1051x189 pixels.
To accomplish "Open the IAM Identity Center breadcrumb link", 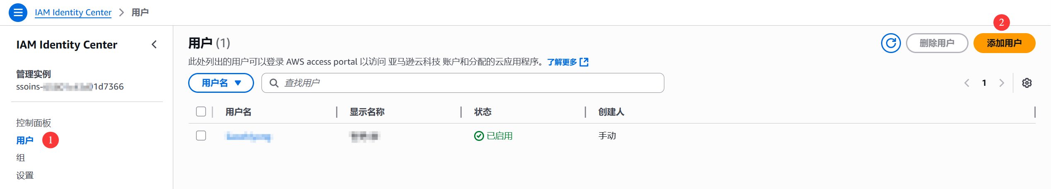I will 73,12.
